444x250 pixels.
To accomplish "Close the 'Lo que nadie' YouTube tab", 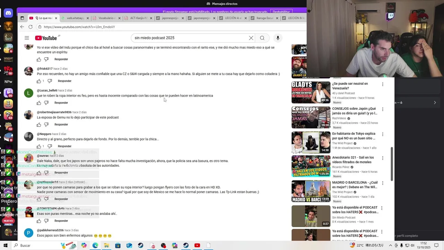I will pyautogui.click(x=56, y=18).
